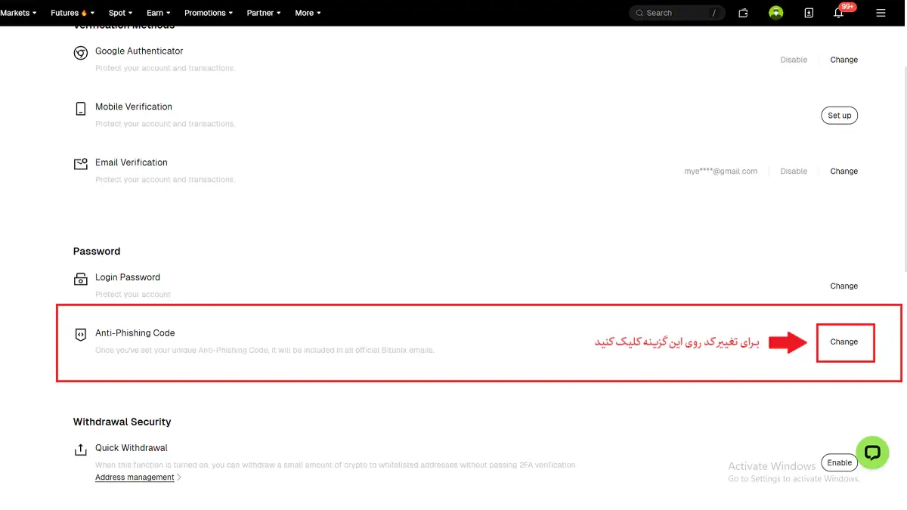Viewport: 907px width, 510px height.
Task: Click the Email Verification label
Action: (x=132, y=162)
